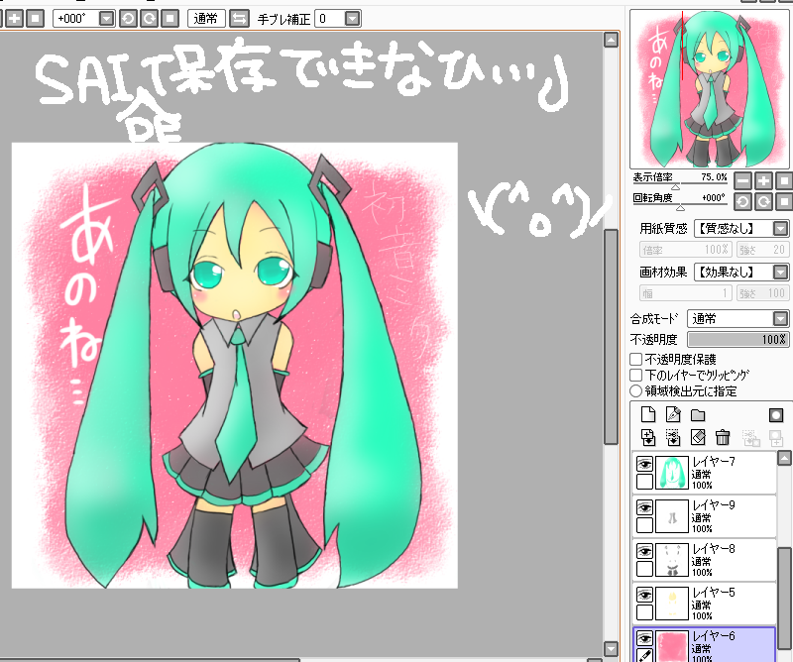The height and width of the screenshot is (662, 793).
Task: Rotate view counterclockwise in top toolbar
Action: pos(128,19)
